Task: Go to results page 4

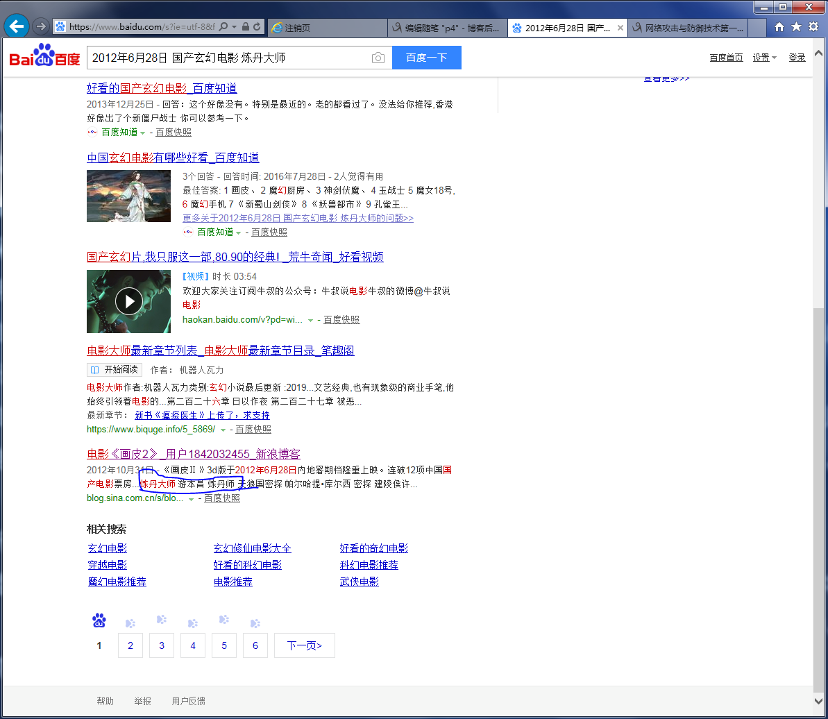Action: coord(193,645)
